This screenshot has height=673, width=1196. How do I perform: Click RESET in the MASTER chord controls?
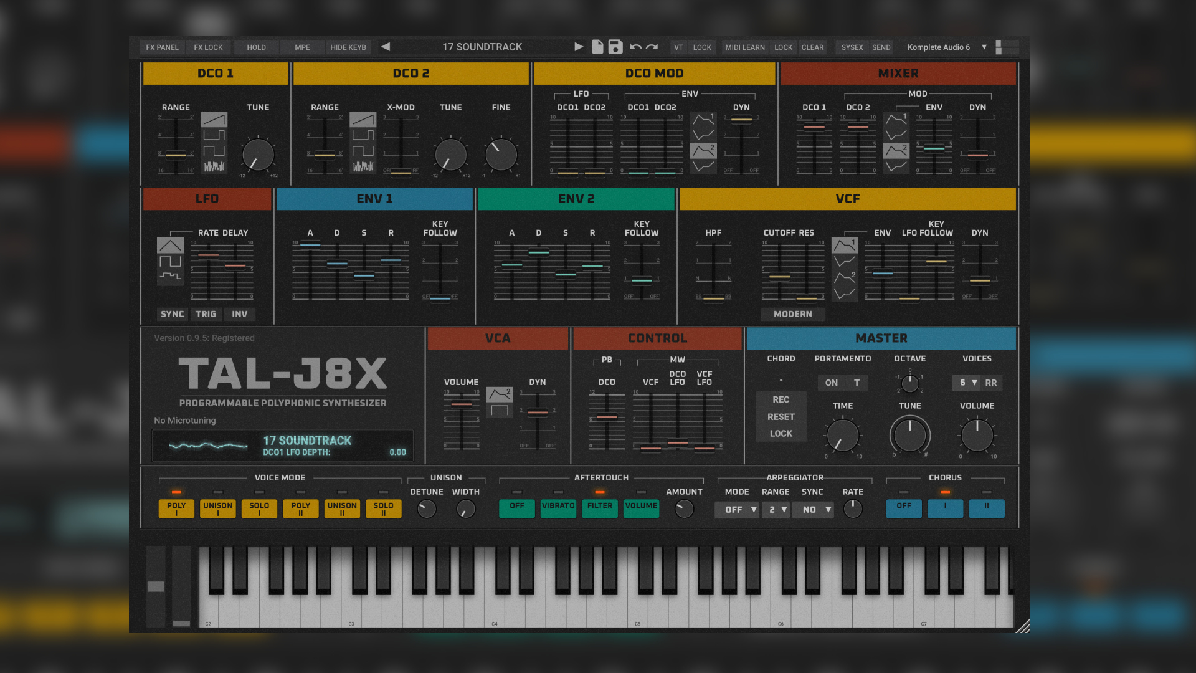click(x=781, y=416)
